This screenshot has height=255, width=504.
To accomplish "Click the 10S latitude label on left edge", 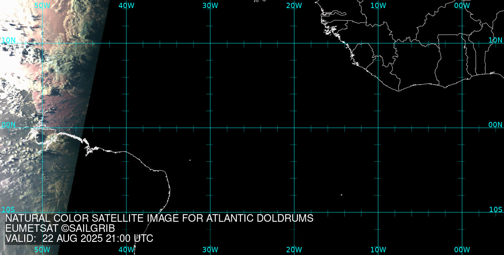I will point(9,209).
